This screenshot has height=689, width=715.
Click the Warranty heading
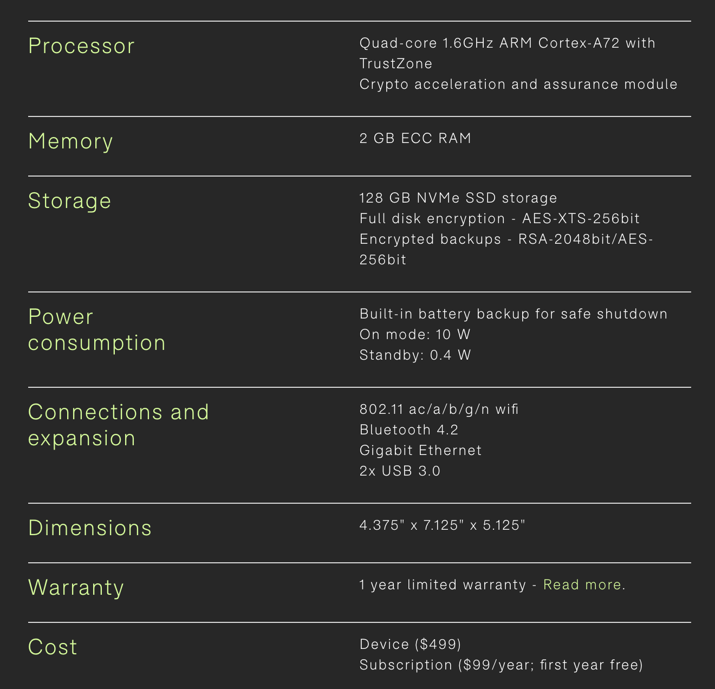click(x=76, y=588)
